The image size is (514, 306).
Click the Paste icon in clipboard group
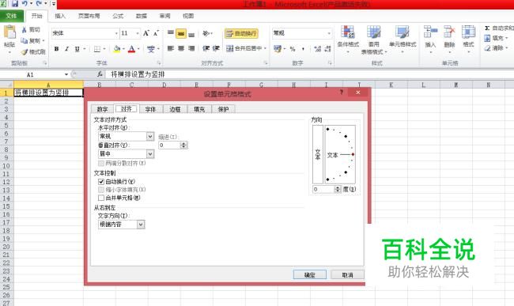click(9, 32)
